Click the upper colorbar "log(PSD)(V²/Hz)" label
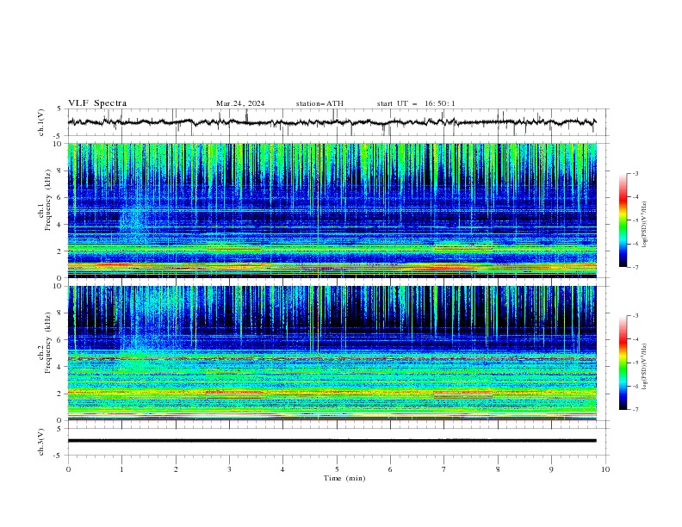 tap(645, 225)
